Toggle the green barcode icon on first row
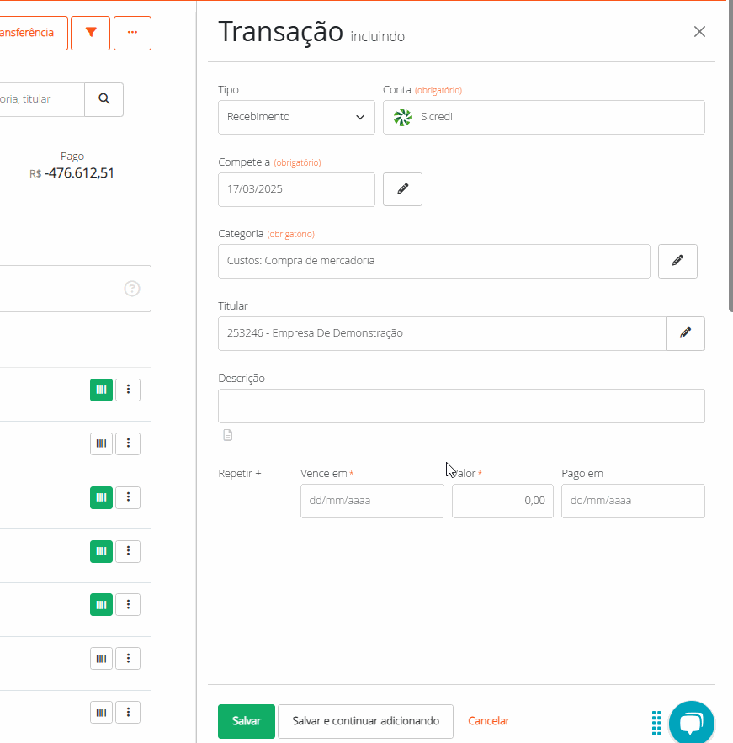The height and width of the screenshot is (743, 733). click(101, 390)
